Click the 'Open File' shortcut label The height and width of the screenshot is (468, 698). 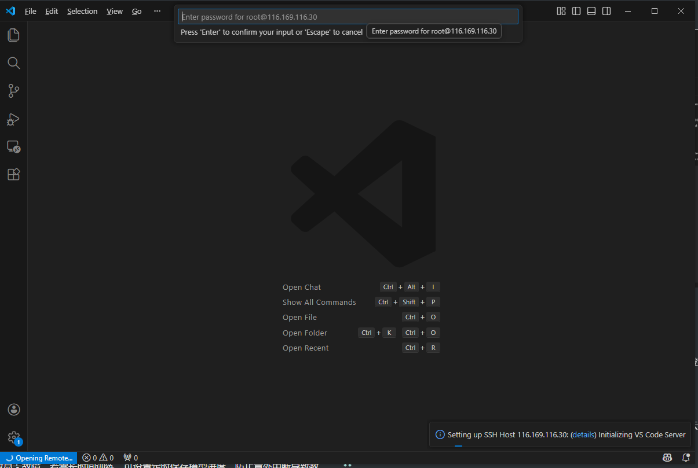(x=299, y=317)
